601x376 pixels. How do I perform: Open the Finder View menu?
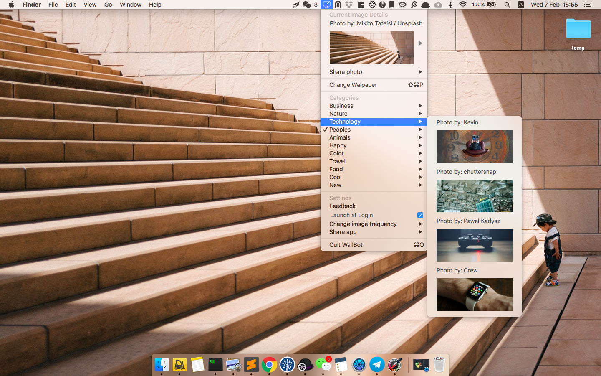(90, 5)
